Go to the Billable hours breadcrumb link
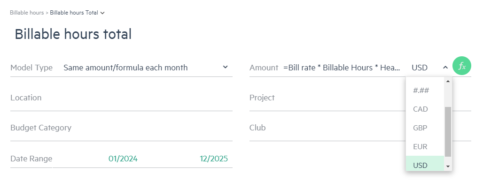 click(27, 13)
